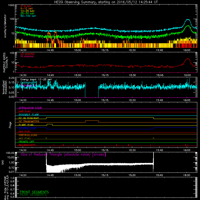Click the 15:15 tick label under particle rates panel
Viewport: 200px width, 200px height.
[x=105, y=75]
